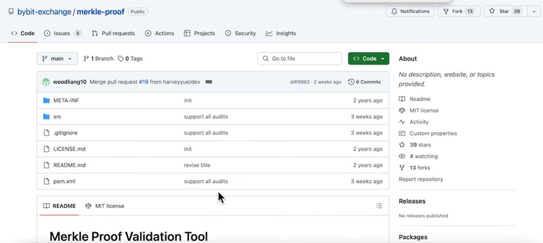The width and height of the screenshot is (543, 243).
Task: Open the META-INF folder
Action: (66, 101)
